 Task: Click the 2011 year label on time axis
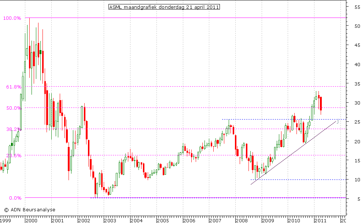click(321, 220)
